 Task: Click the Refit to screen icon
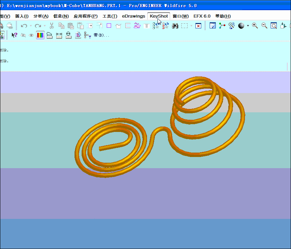(274, 26)
